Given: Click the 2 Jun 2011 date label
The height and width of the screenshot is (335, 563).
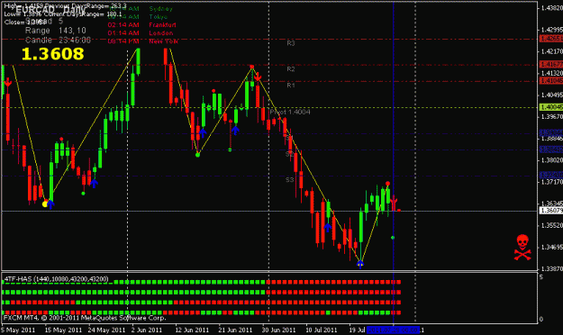Looking at the screenshot, I should tap(147, 330).
